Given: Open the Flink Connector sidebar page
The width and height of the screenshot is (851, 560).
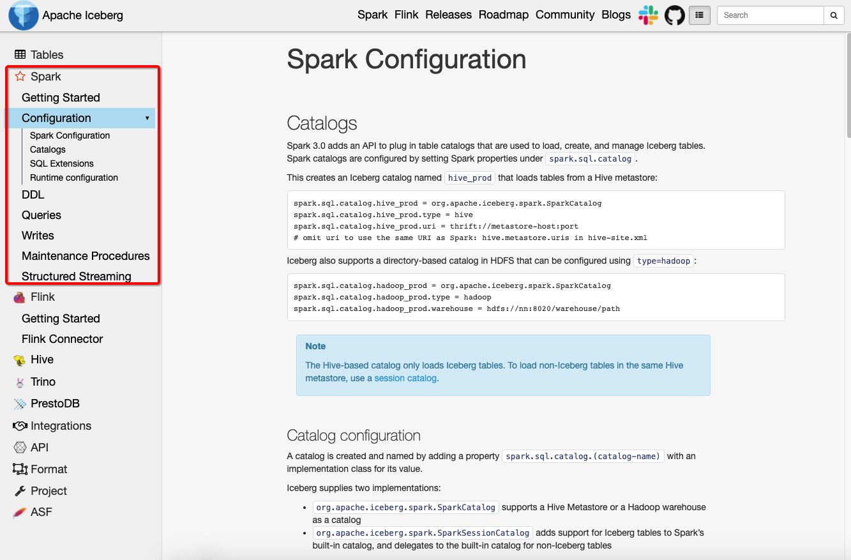Looking at the screenshot, I should 63,339.
